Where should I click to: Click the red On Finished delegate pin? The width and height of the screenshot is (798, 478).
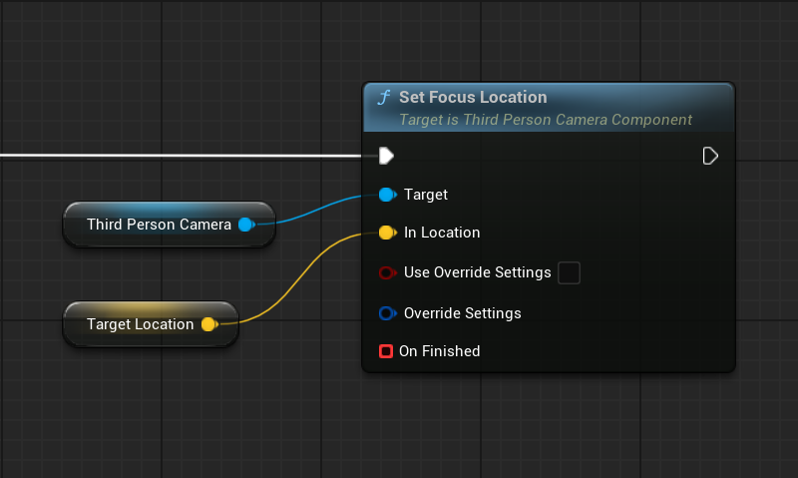(386, 351)
